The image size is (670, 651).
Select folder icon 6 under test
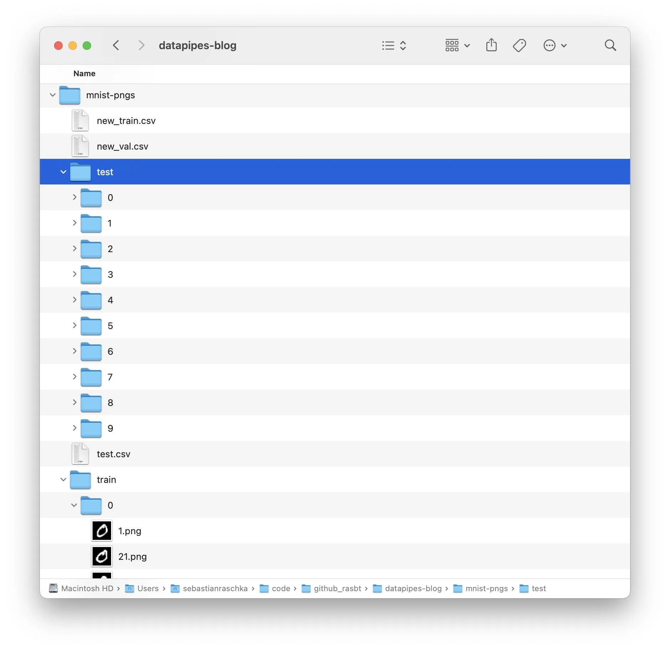pos(91,351)
